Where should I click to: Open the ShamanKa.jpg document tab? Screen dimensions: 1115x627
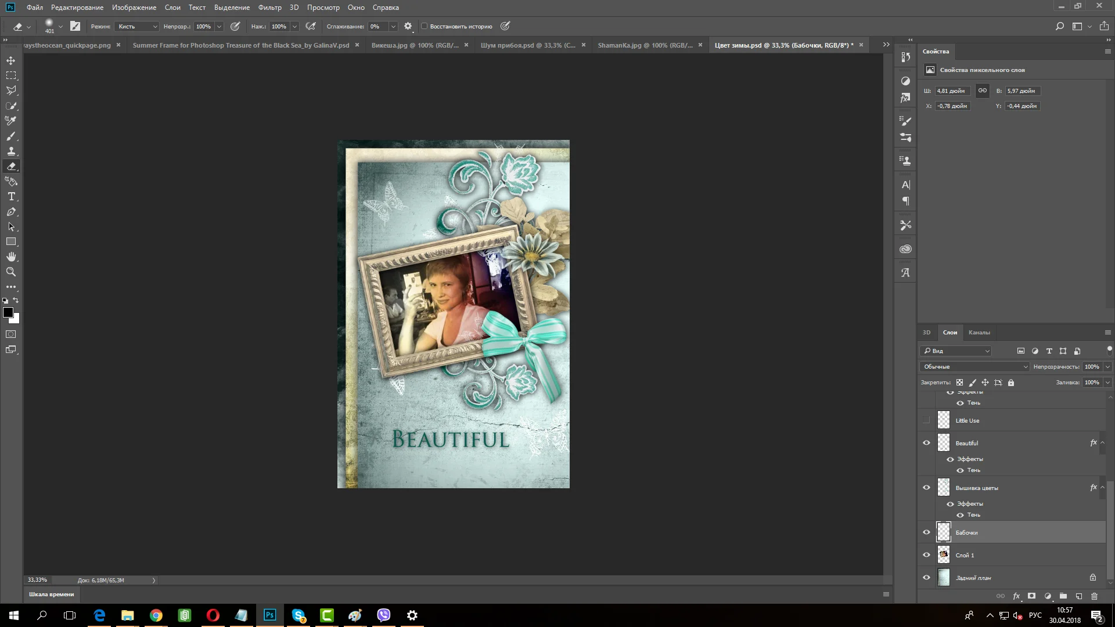[645, 45]
